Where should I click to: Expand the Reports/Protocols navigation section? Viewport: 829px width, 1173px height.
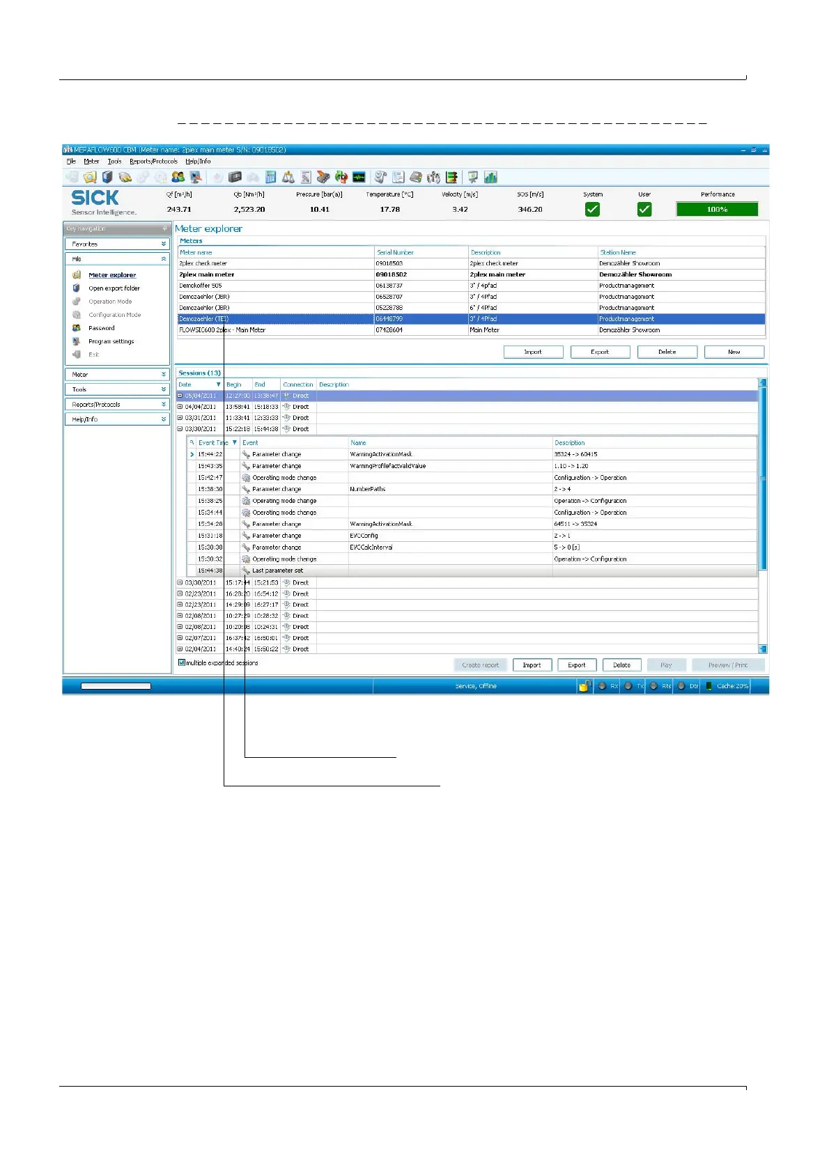tap(117, 405)
